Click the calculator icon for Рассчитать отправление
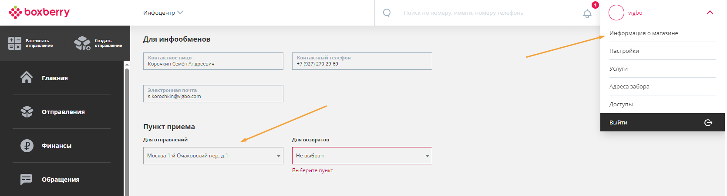The image size is (727, 196). tap(15, 43)
